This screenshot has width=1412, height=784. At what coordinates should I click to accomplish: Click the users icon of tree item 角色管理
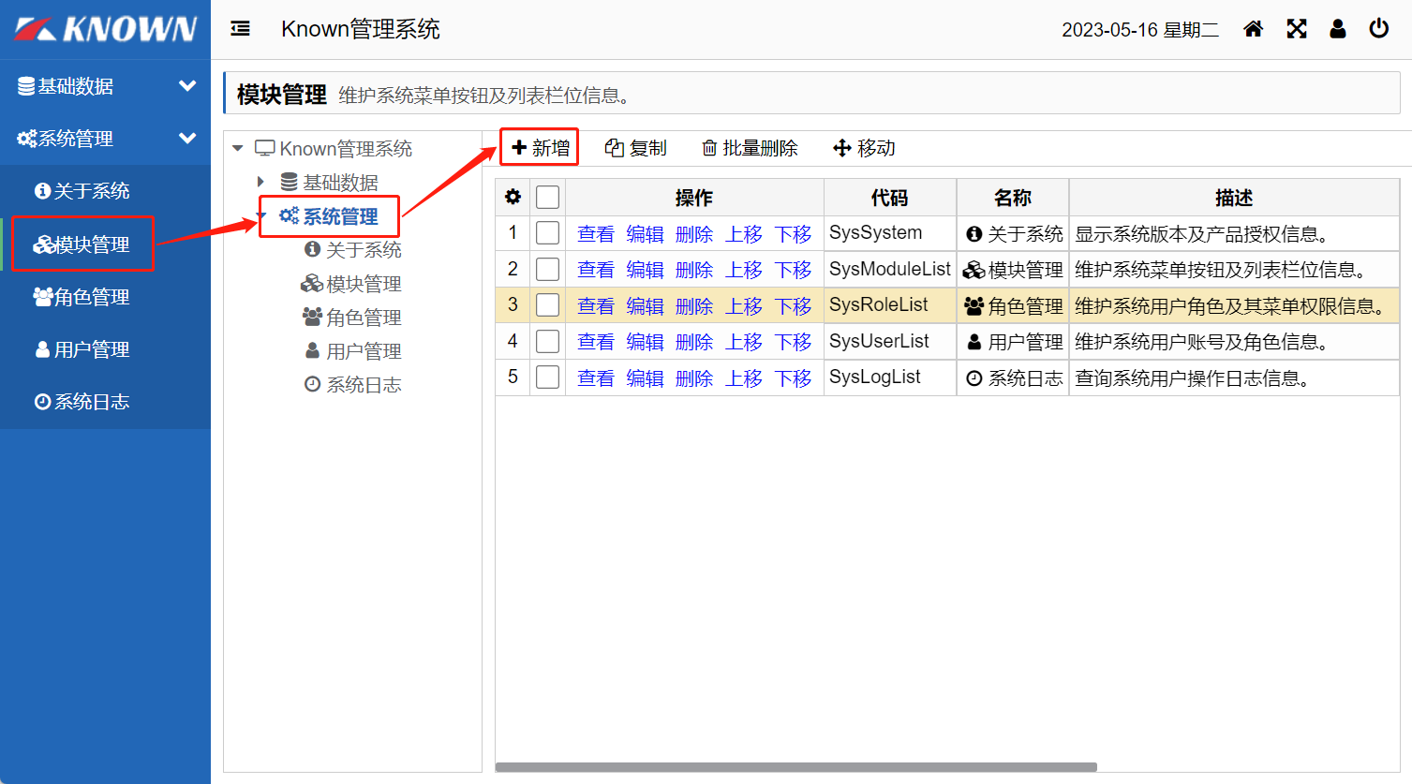click(x=312, y=317)
